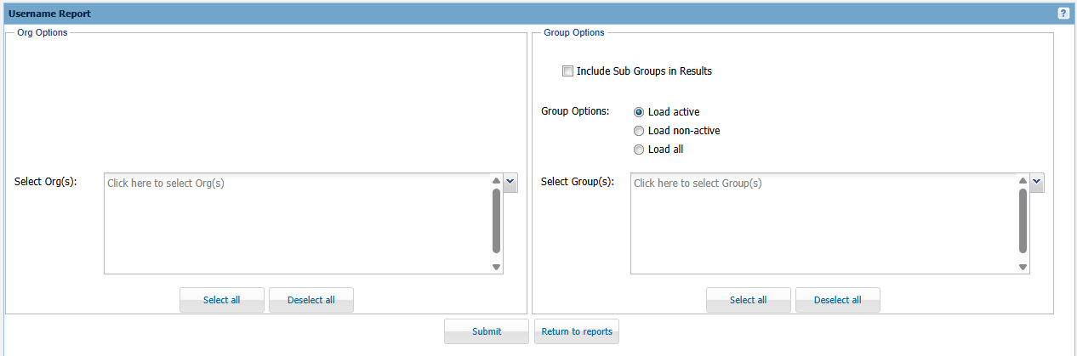Select the Load active radio button
Image resolution: width=1077 pixels, height=356 pixels.
point(639,112)
